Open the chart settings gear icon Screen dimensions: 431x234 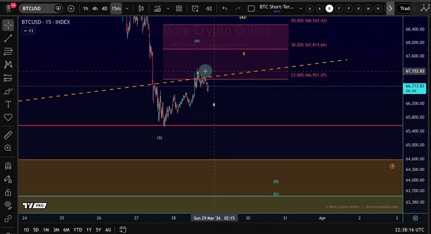tap(415, 218)
